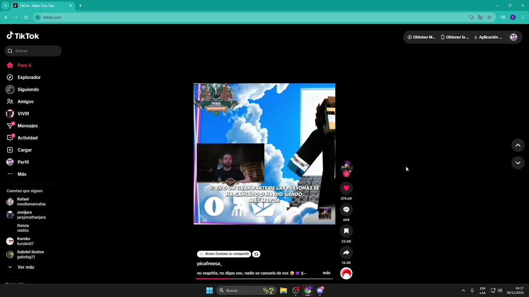This screenshot has height=297, width=529.
Task: Open the spinning sound disc icon
Action: pyautogui.click(x=346, y=273)
